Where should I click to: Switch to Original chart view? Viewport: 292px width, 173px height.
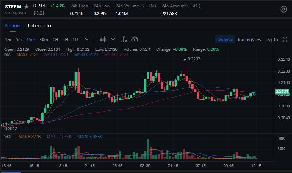[225, 40]
